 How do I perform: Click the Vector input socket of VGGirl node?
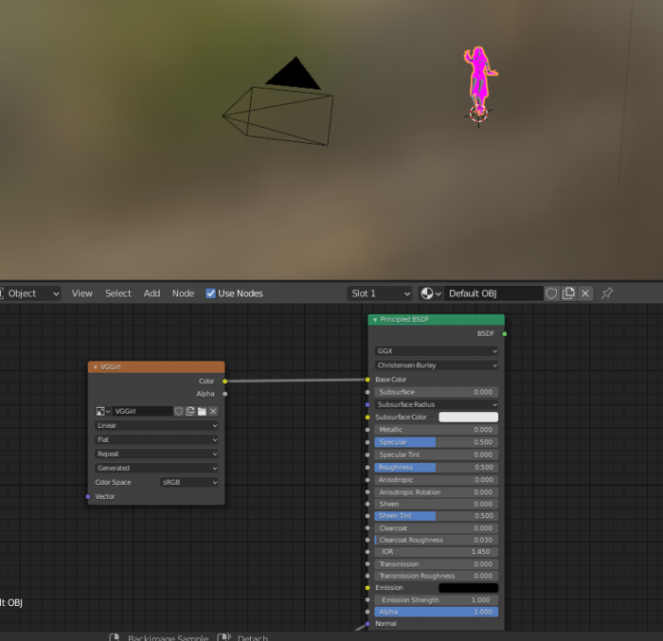[x=88, y=496]
